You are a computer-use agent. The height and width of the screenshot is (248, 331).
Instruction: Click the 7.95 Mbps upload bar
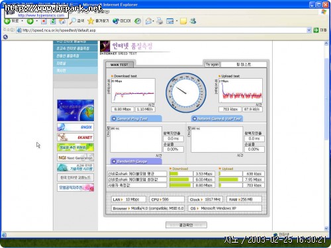(x=230, y=180)
